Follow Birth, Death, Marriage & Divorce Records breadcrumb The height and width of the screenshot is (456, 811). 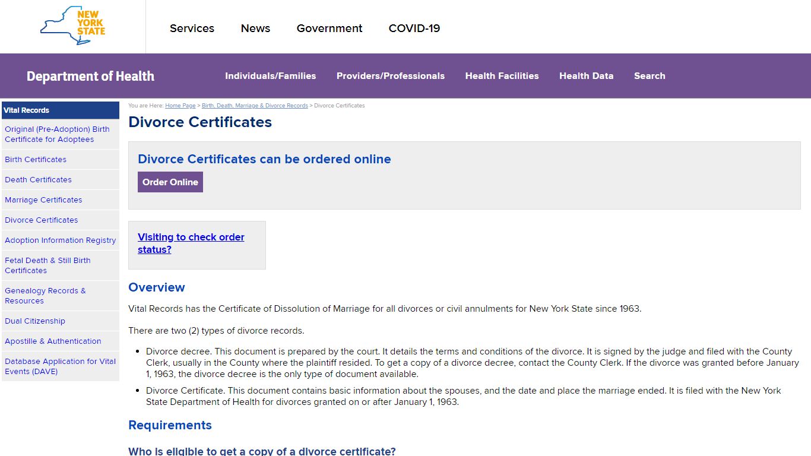[x=255, y=106]
